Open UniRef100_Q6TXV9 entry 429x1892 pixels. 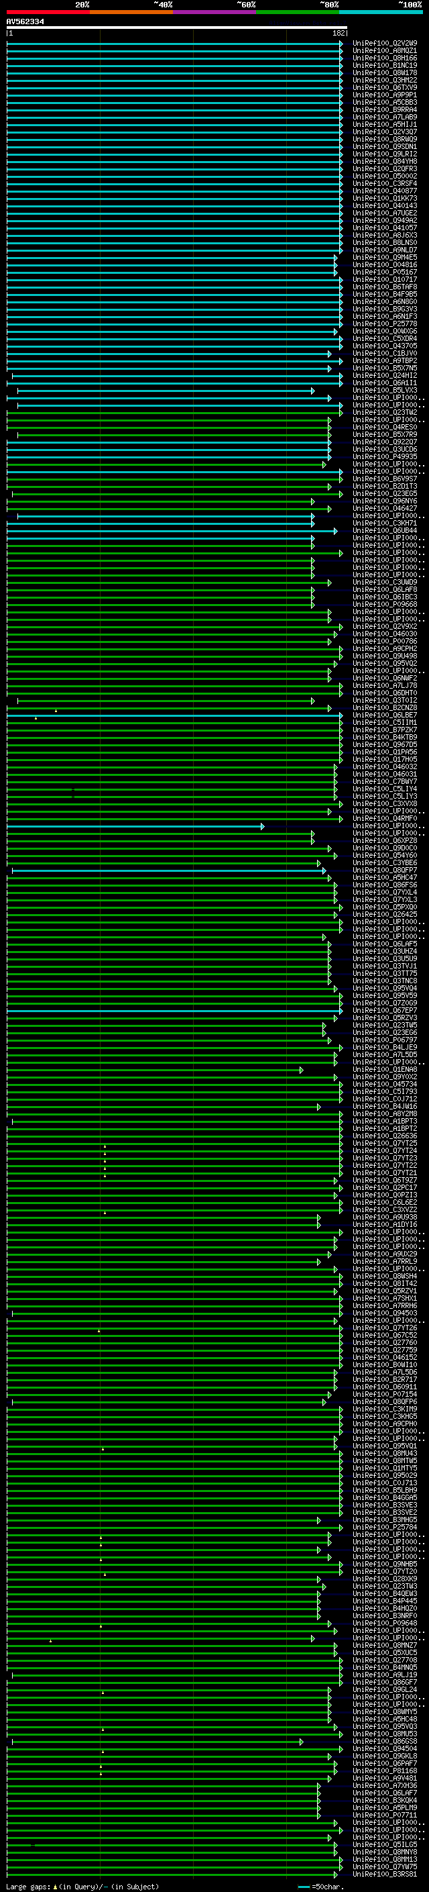[384, 87]
